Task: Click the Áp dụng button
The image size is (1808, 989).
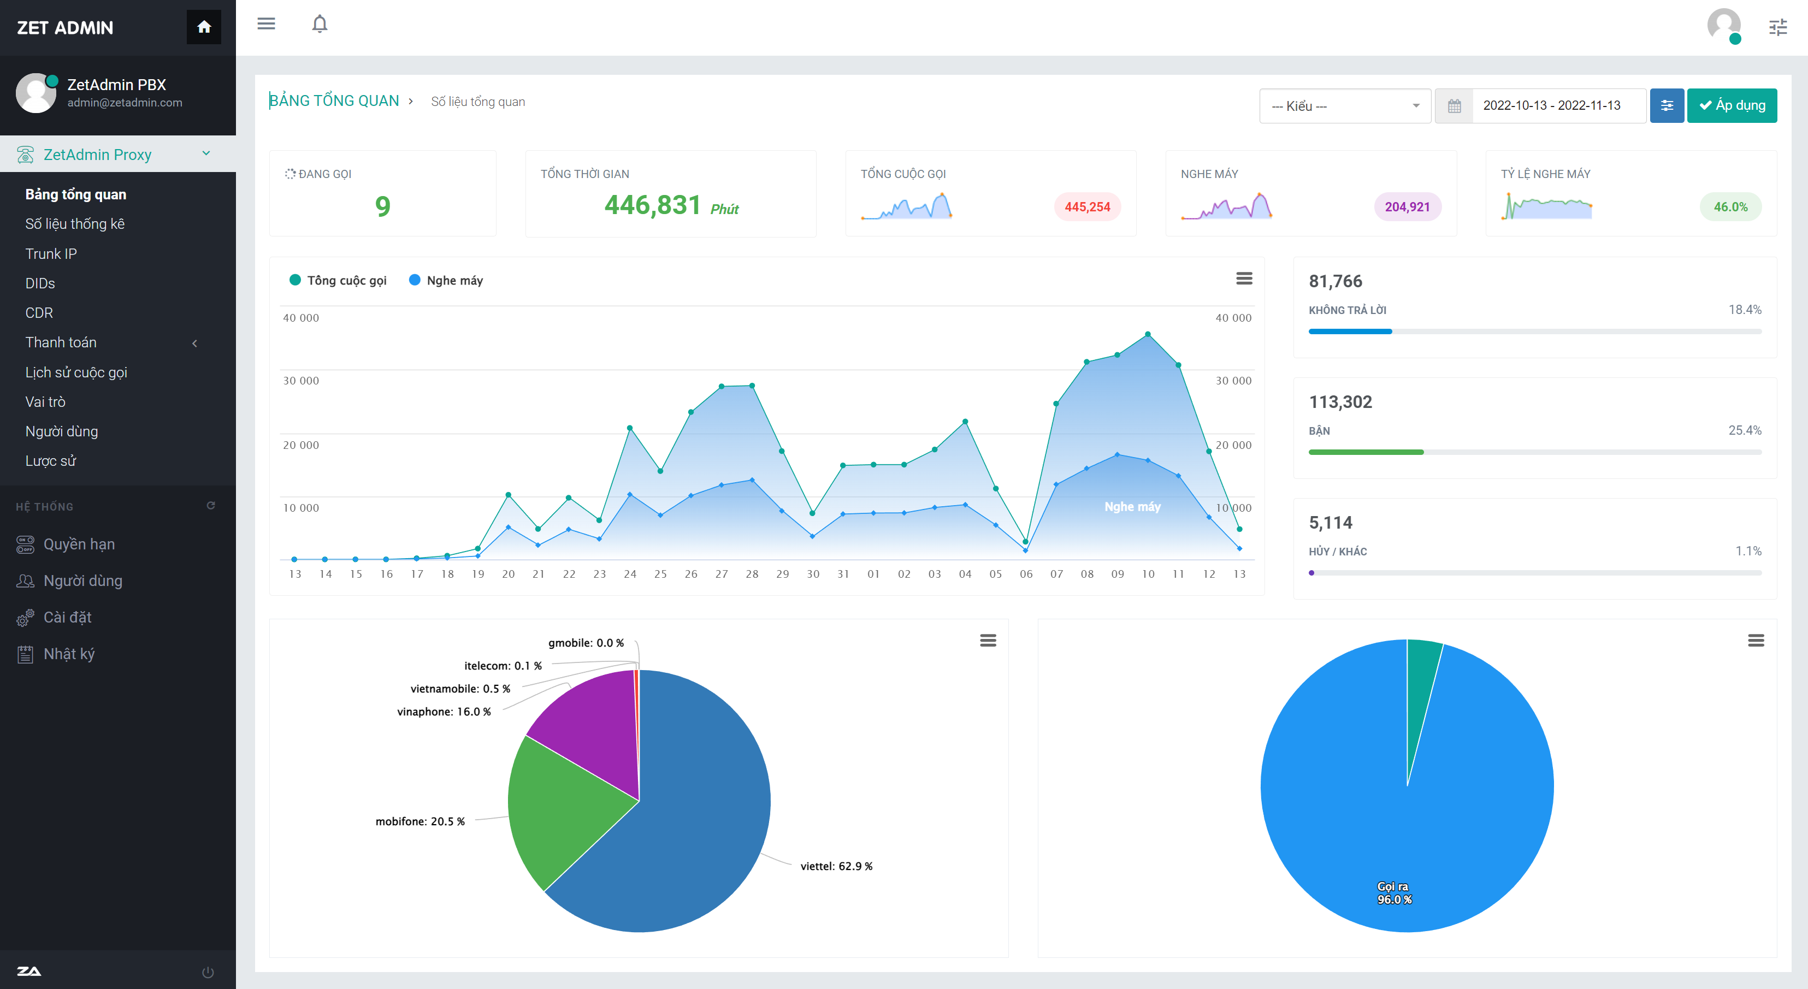Action: click(1732, 105)
